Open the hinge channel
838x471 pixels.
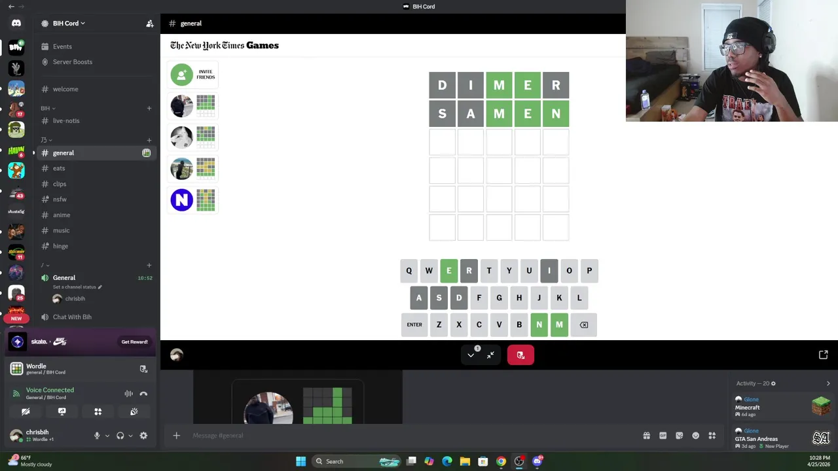coord(60,246)
